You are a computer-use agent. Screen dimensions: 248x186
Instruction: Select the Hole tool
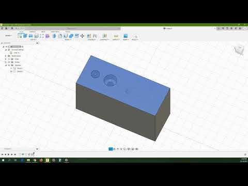(36, 36)
